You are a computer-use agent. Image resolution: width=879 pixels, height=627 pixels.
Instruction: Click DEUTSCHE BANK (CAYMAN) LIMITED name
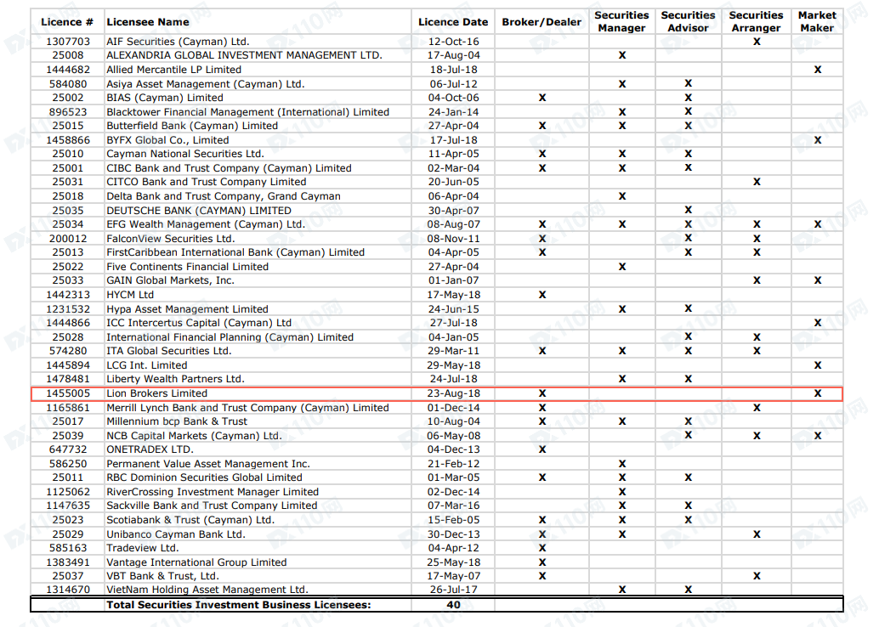[198, 211]
